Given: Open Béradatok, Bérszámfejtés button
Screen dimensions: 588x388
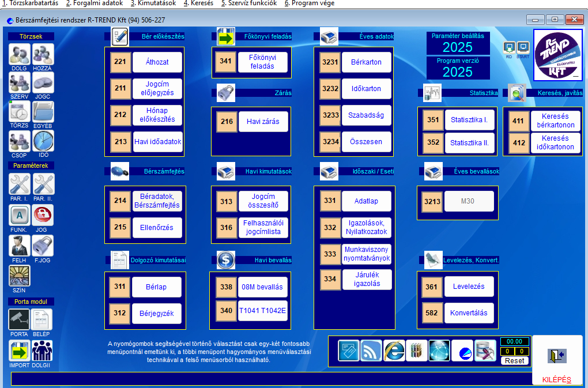Looking at the screenshot, I should point(157,201).
